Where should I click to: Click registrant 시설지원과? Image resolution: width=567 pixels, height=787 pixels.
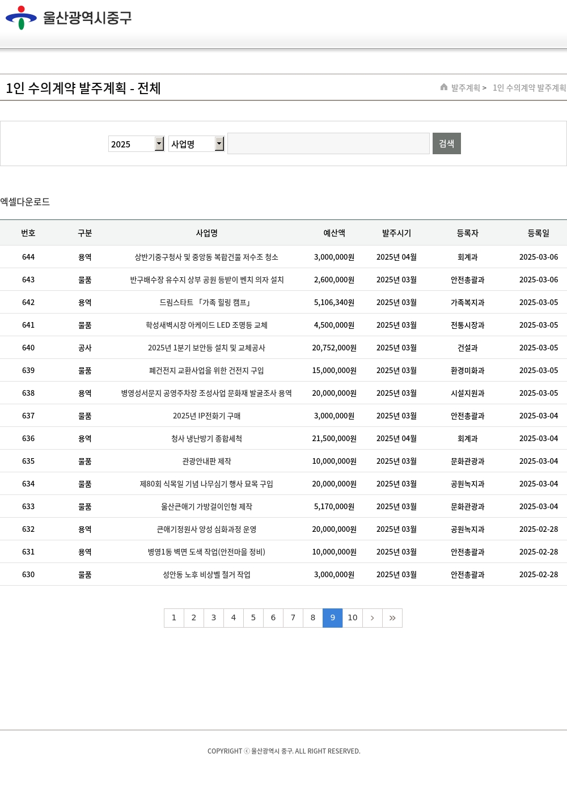coord(468,393)
